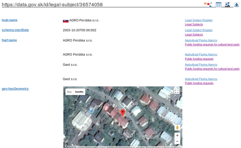Viewport: 241px width, 148px height.
Task: Click first Agricultural Paying Agency link
Action: pyautogui.click(x=201, y=40)
